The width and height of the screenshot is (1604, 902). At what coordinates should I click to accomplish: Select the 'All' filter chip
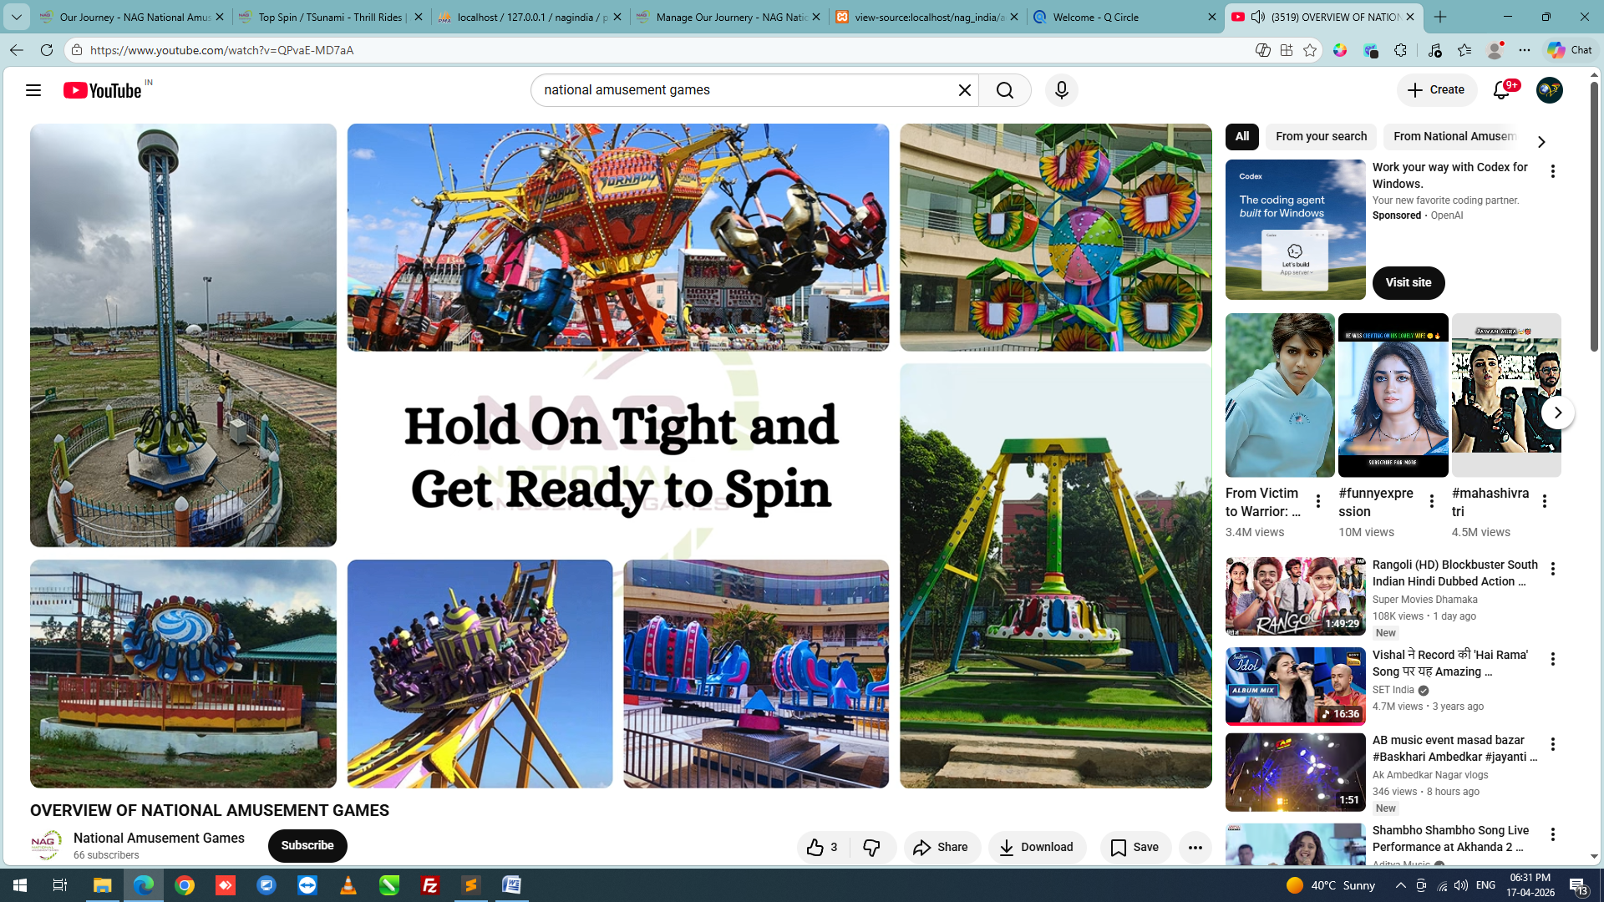(x=1242, y=136)
